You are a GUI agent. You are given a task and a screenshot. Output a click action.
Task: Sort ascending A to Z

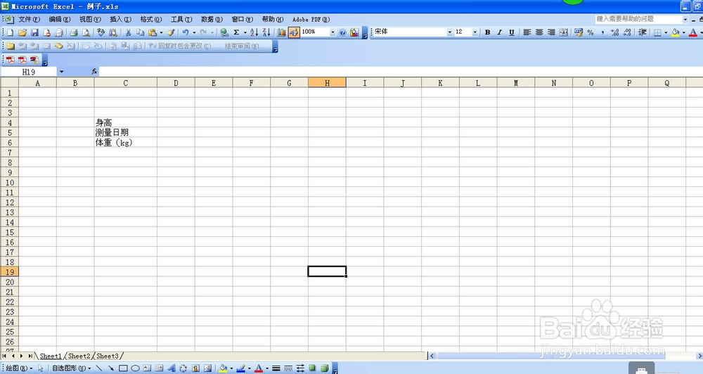254,32
